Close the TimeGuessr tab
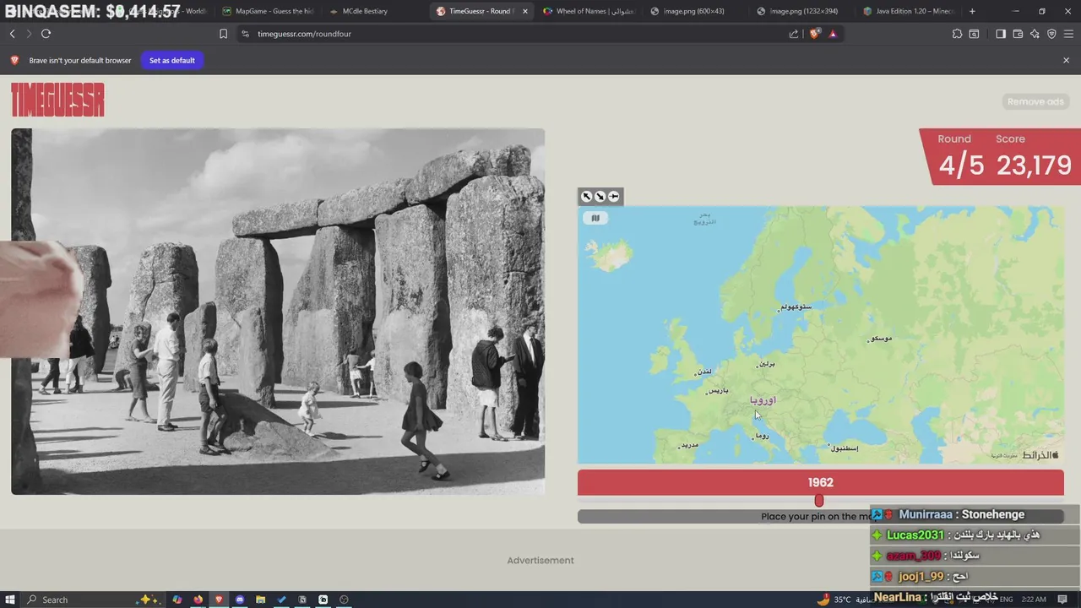The width and height of the screenshot is (1081, 608). (x=525, y=11)
